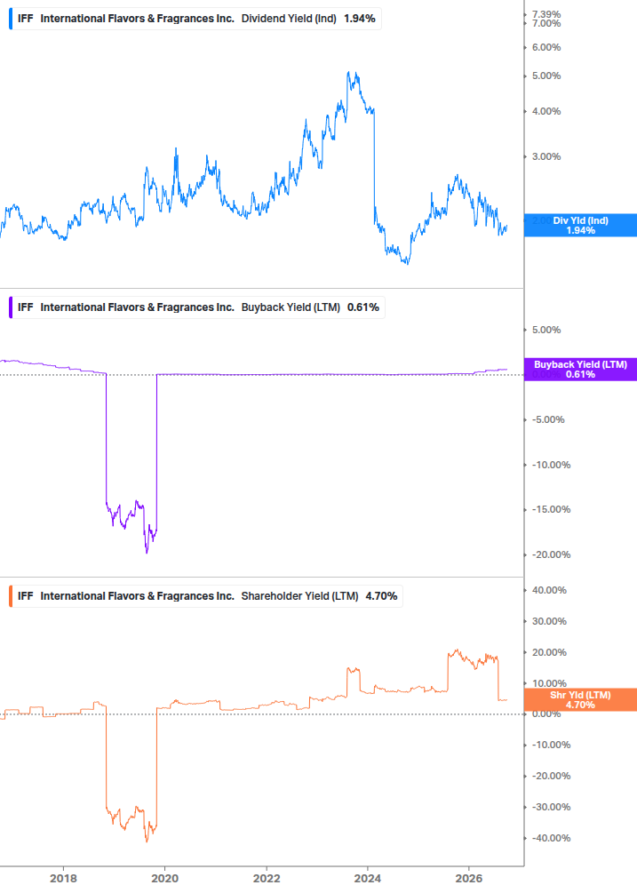
Task: Click the purple Buyback Yield legend color bar
Action: [x=11, y=307]
